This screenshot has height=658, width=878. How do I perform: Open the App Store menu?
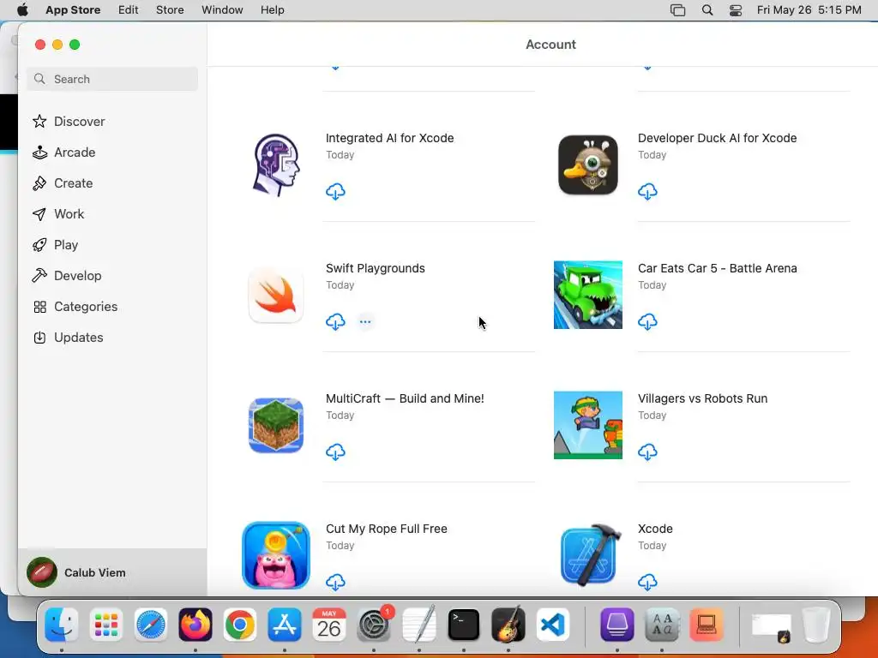pos(73,10)
